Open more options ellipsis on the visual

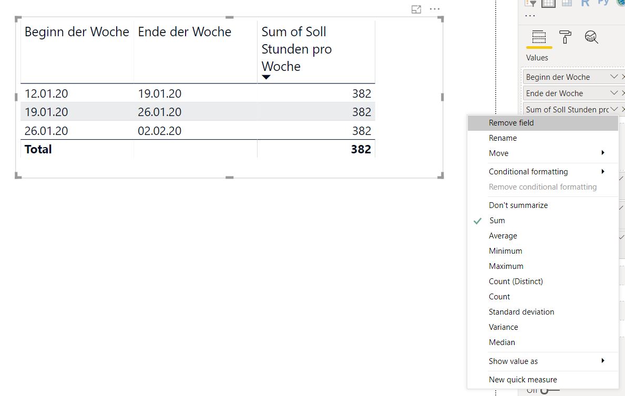[x=435, y=9]
